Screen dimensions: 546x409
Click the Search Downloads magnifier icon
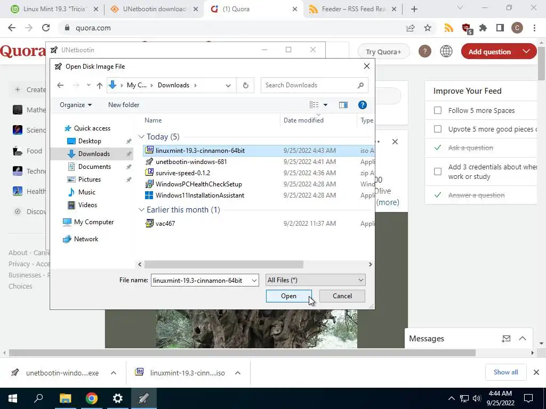(360, 85)
